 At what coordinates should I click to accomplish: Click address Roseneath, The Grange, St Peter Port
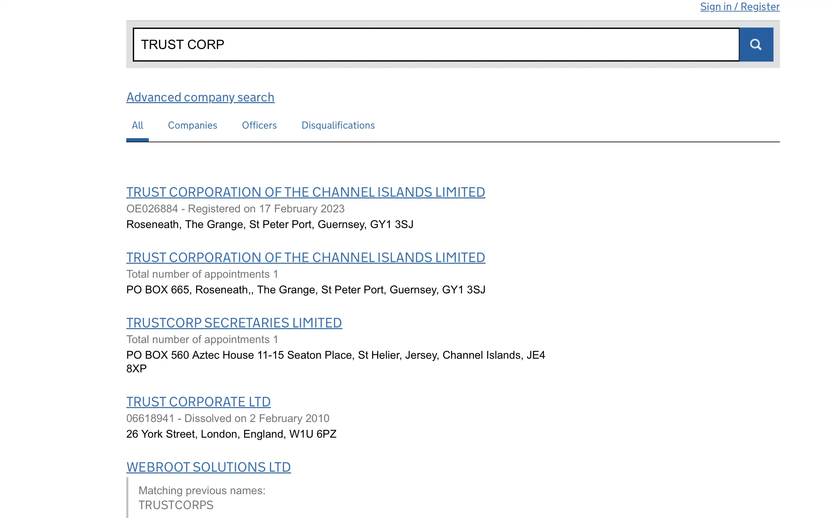coord(270,224)
